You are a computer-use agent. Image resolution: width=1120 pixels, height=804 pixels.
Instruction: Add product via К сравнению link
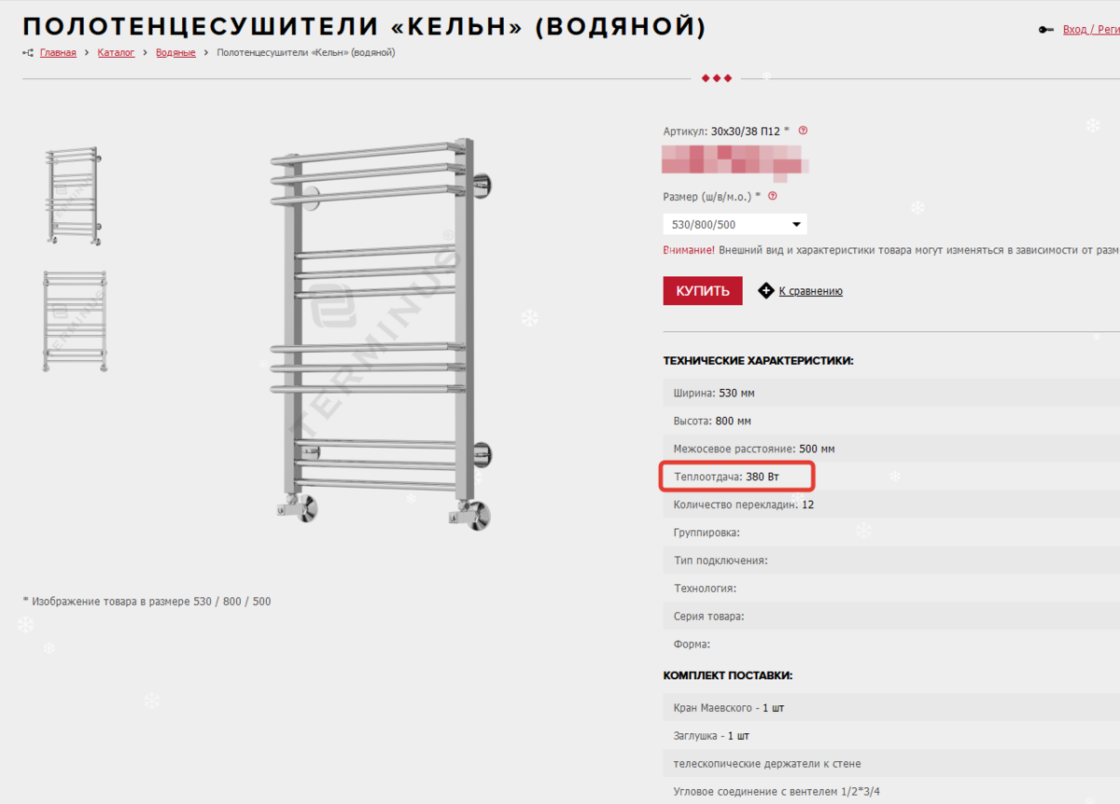tap(810, 291)
